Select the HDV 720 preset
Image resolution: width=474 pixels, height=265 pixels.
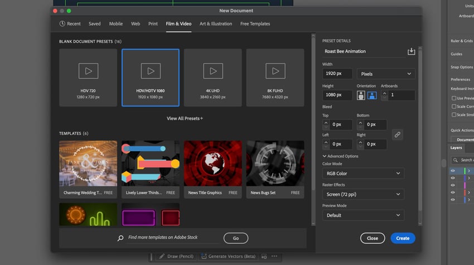(x=88, y=78)
